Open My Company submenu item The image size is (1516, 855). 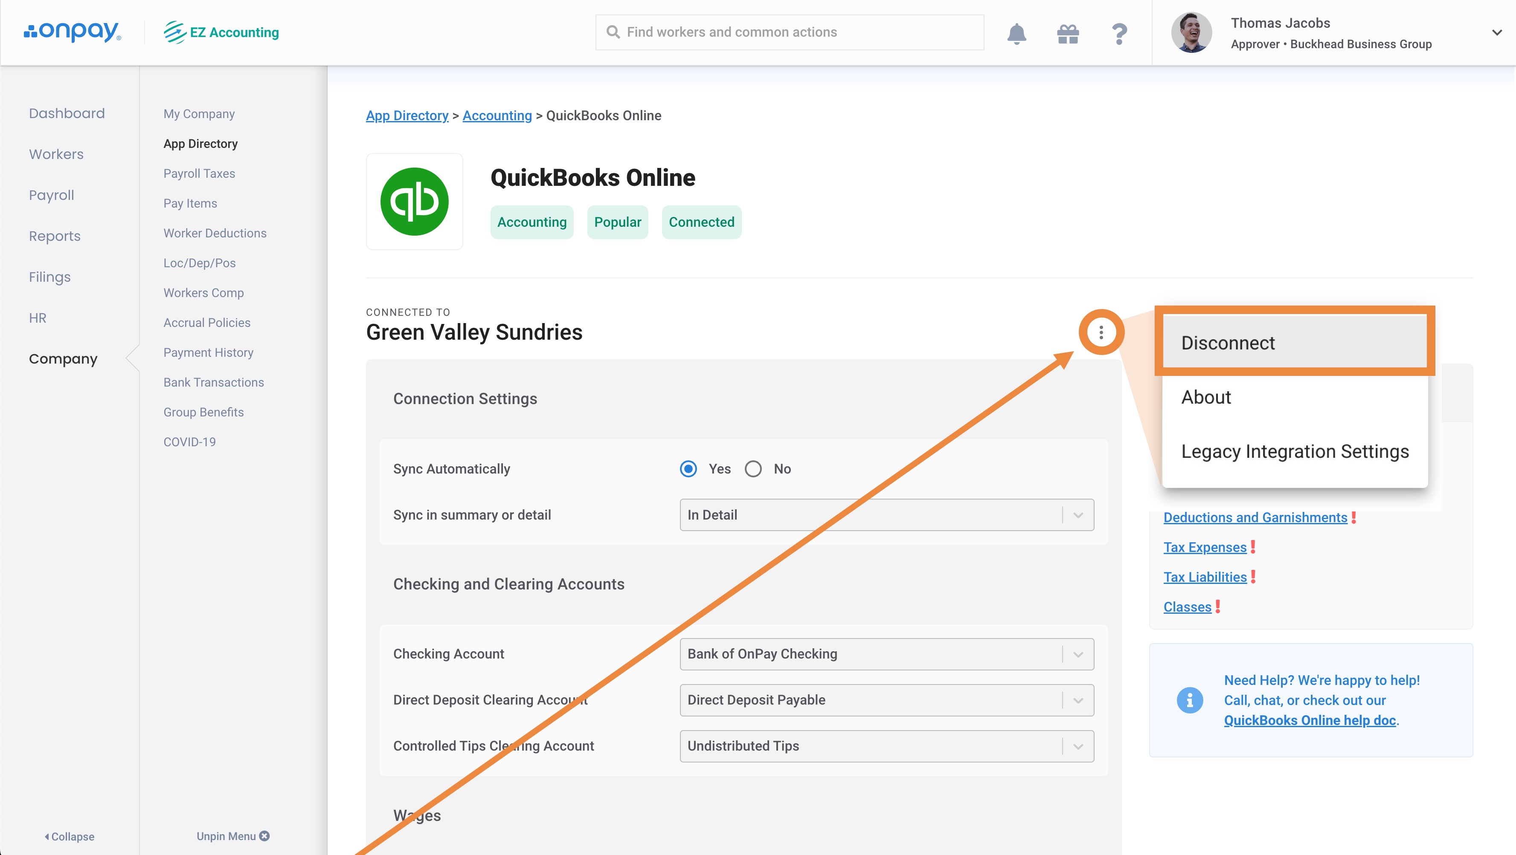point(199,114)
